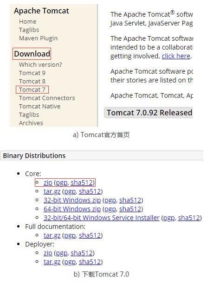Open sha512 for Deployer tar.gz
220x284 pixels.
coord(90,262)
